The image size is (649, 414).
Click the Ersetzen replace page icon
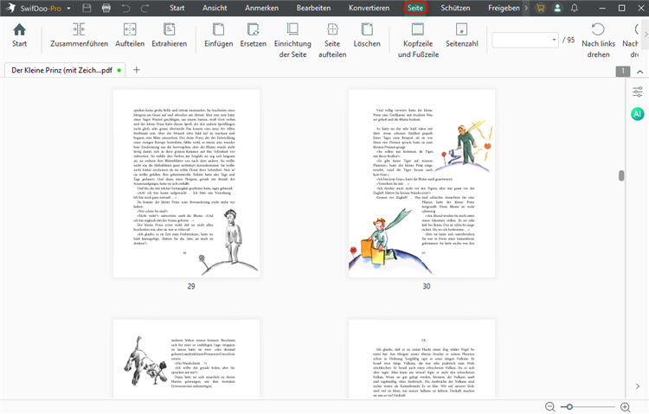point(254,32)
